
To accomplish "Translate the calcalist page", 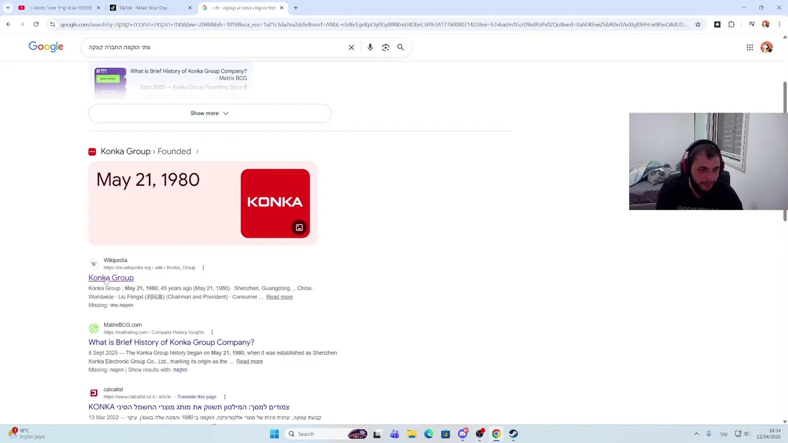I will coord(197,397).
